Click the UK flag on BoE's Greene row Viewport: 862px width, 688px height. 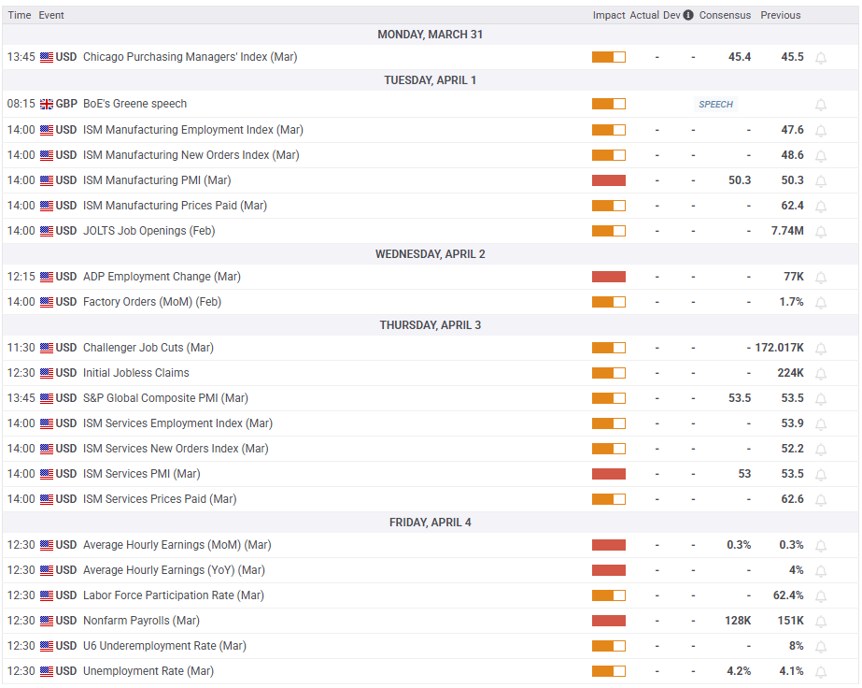coord(47,104)
